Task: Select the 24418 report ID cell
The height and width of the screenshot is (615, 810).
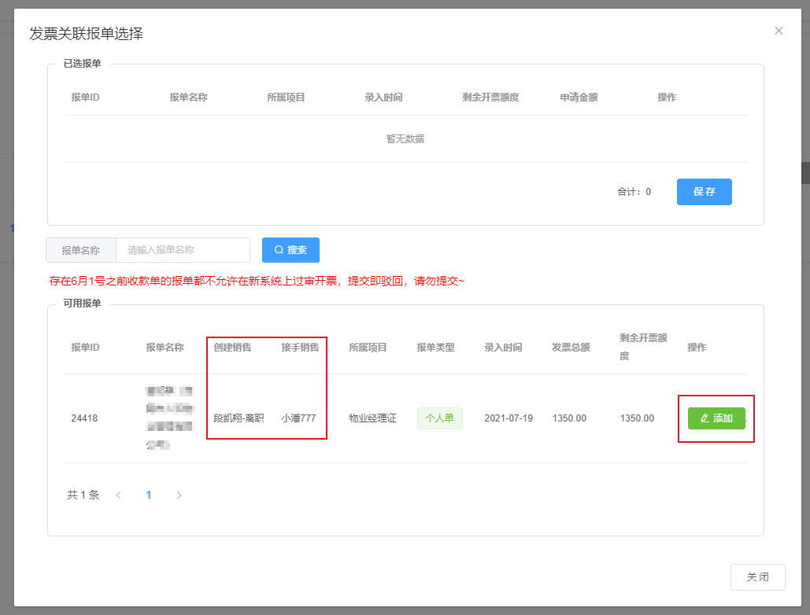Action: 84,418
